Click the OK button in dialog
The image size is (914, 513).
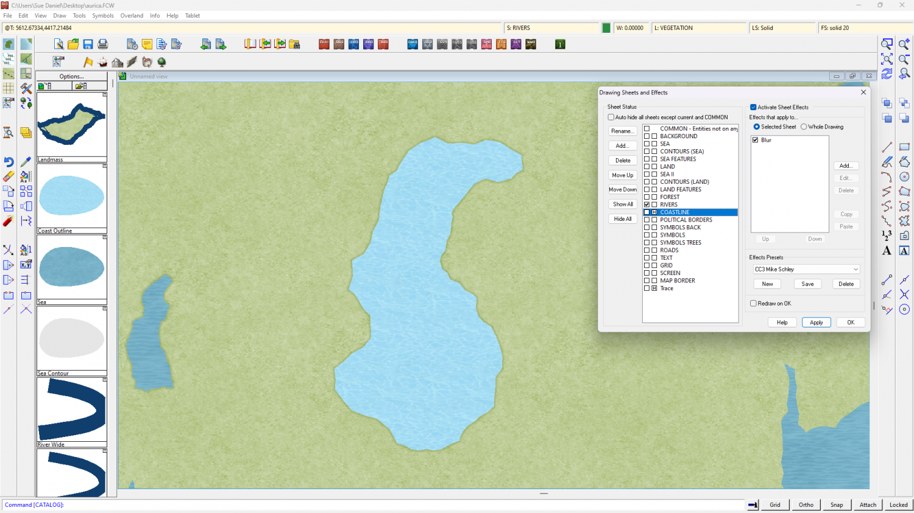[851, 323]
